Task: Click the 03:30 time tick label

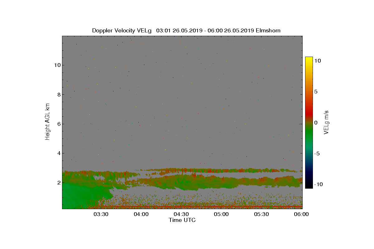Action: [x=101, y=214]
